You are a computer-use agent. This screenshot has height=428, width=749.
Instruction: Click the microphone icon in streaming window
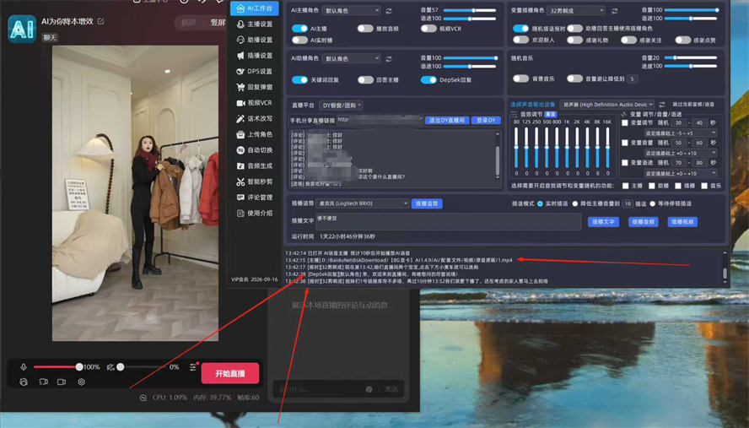[24, 366]
